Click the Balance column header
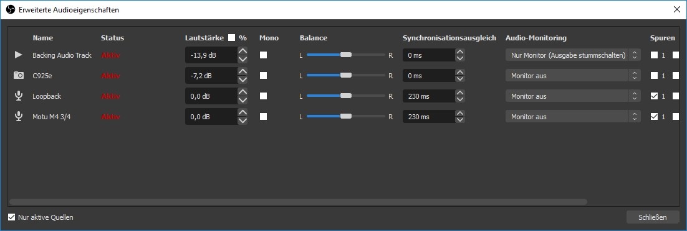Image resolution: width=687 pixels, height=231 pixels. (314, 38)
